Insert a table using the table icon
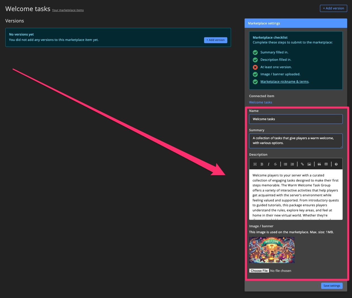 click(326, 164)
